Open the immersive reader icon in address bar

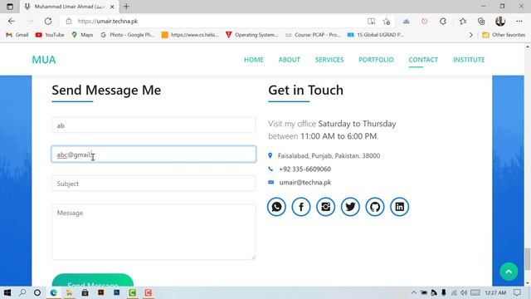coord(371,22)
